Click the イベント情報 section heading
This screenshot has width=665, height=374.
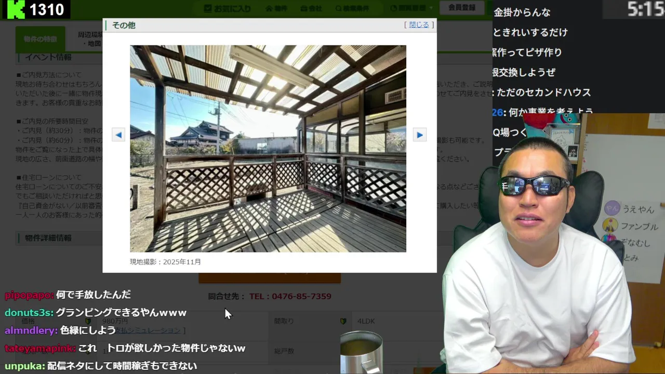(48, 57)
